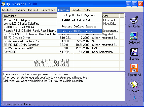Select the Sony DSC driver row
Image resolution: width=144 pixels, height=107 pixels.
coord(63,52)
